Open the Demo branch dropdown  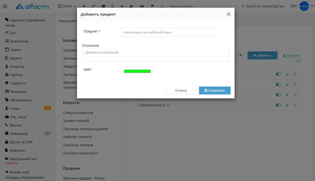point(67,6)
